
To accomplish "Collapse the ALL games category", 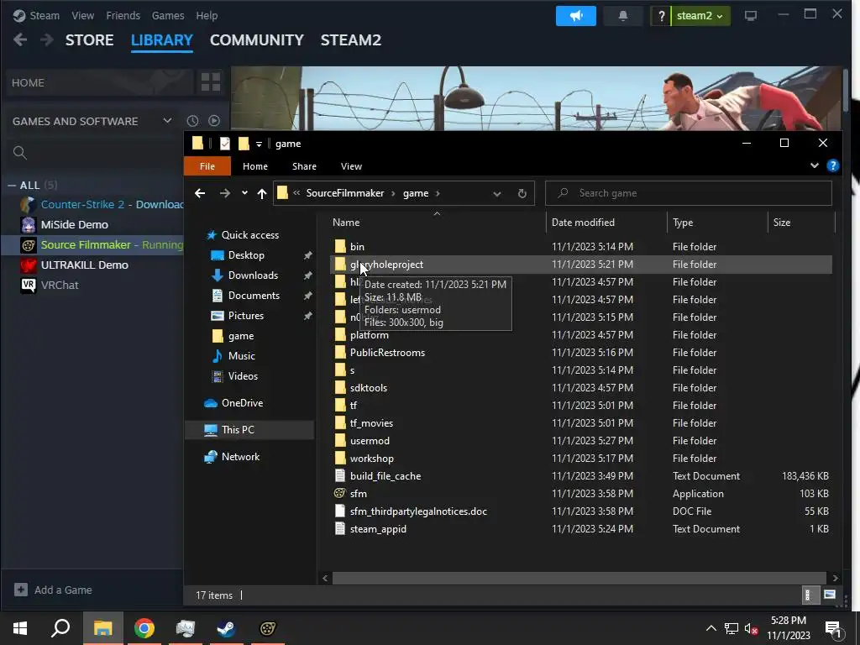I will [12, 186].
